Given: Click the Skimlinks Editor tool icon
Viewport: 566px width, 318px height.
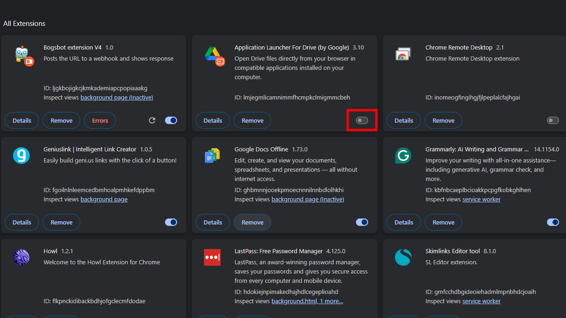Looking at the screenshot, I should (403, 257).
